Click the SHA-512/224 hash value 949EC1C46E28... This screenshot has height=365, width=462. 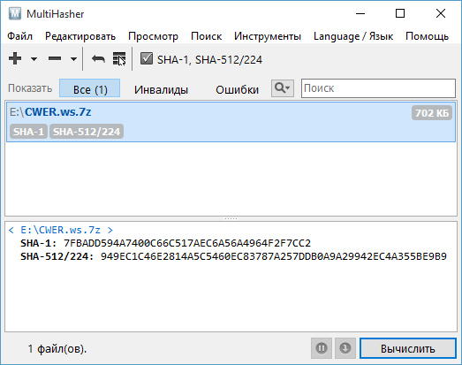(x=274, y=256)
